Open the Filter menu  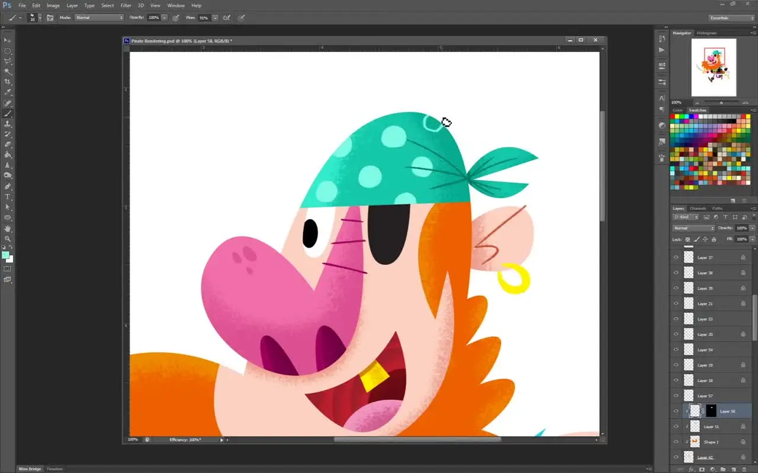(126, 5)
